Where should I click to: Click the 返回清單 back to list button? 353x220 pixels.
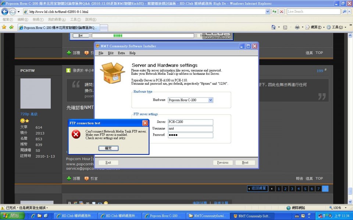pos(257,188)
